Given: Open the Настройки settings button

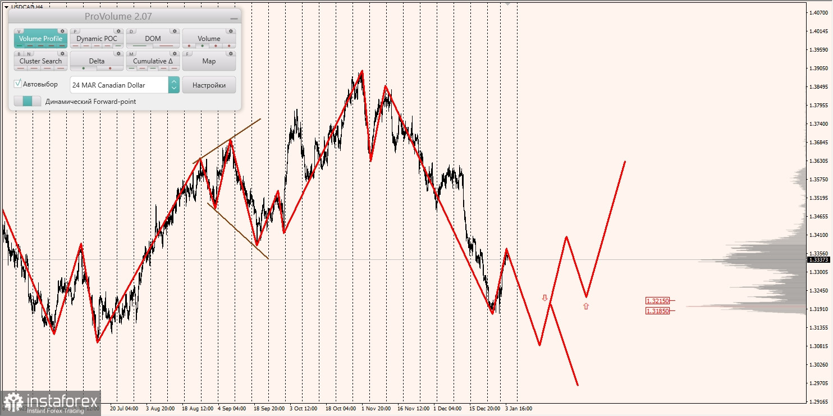Looking at the screenshot, I should [x=209, y=85].
